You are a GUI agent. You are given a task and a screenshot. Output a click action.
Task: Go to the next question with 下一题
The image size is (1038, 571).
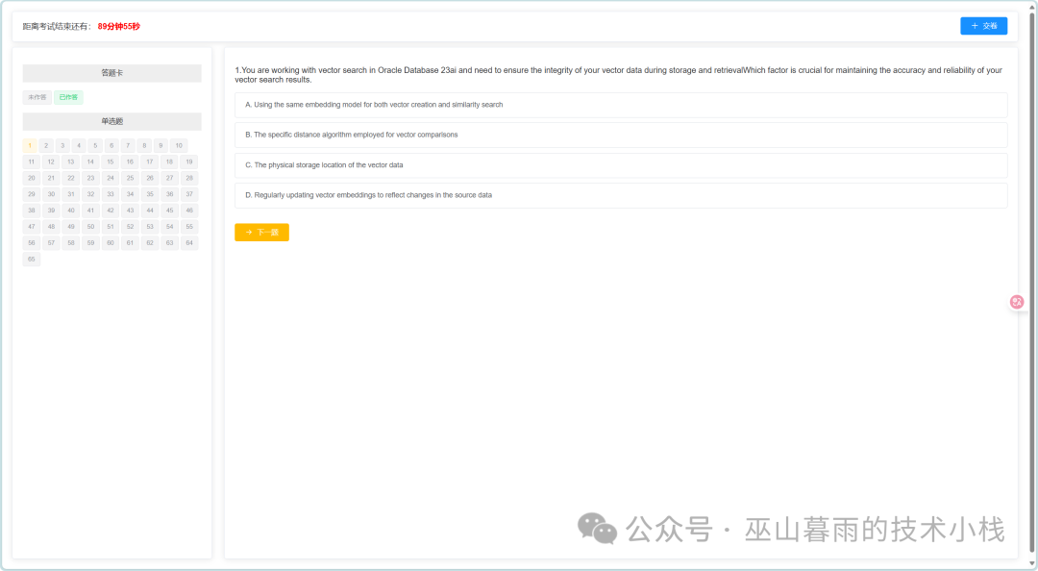click(261, 233)
